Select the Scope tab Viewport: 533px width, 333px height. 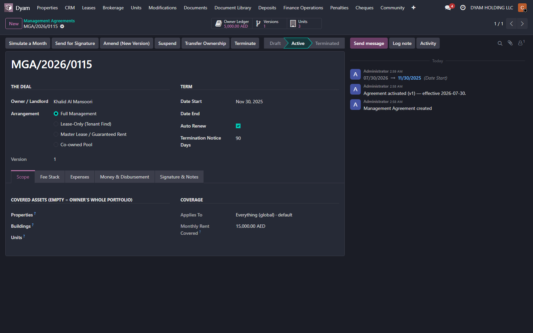pyautogui.click(x=23, y=177)
